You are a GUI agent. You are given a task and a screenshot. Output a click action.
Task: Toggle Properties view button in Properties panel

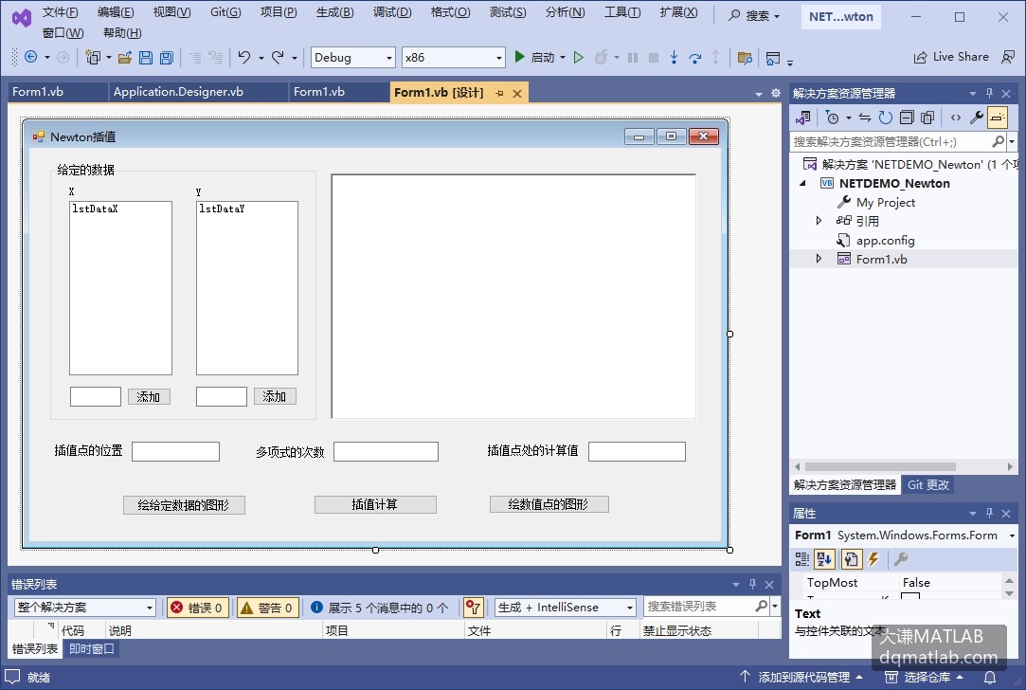[x=851, y=559]
